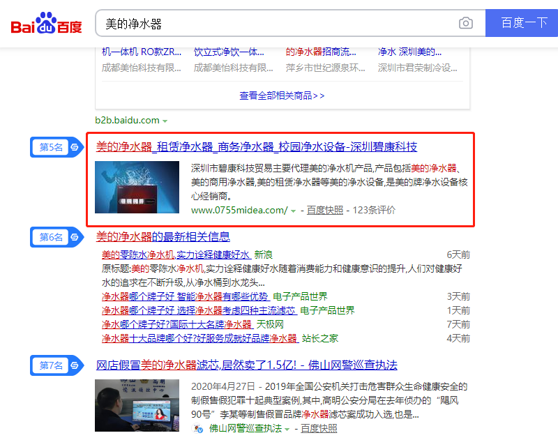The image size is (558, 440).
Task: Open product link 的净水器招商流...
Action: click(x=321, y=52)
